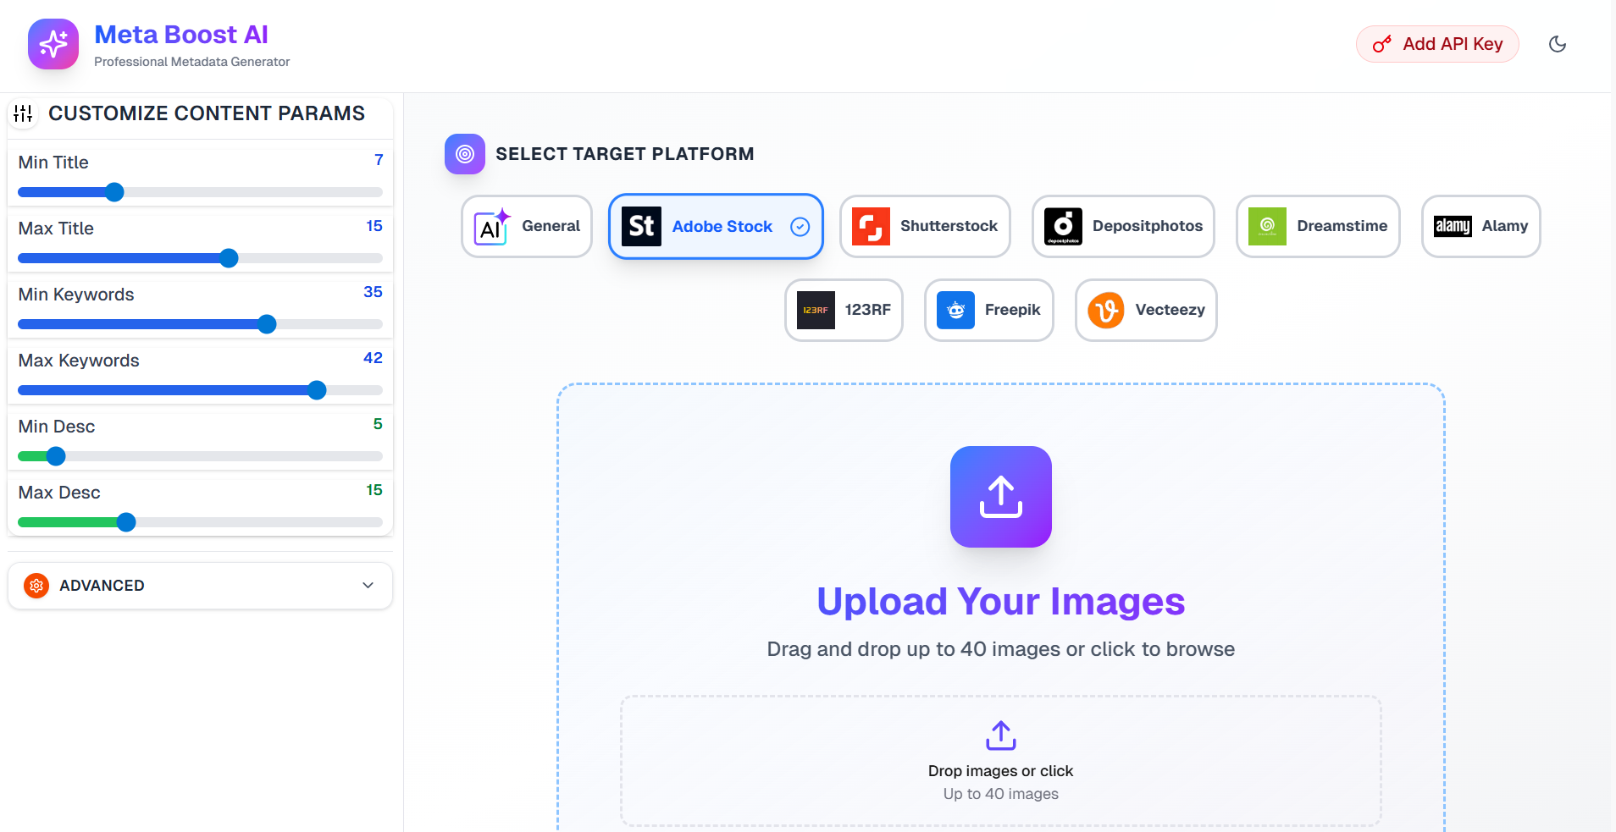
Task: Click the Alamy black logo icon
Action: coord(1453,226)
